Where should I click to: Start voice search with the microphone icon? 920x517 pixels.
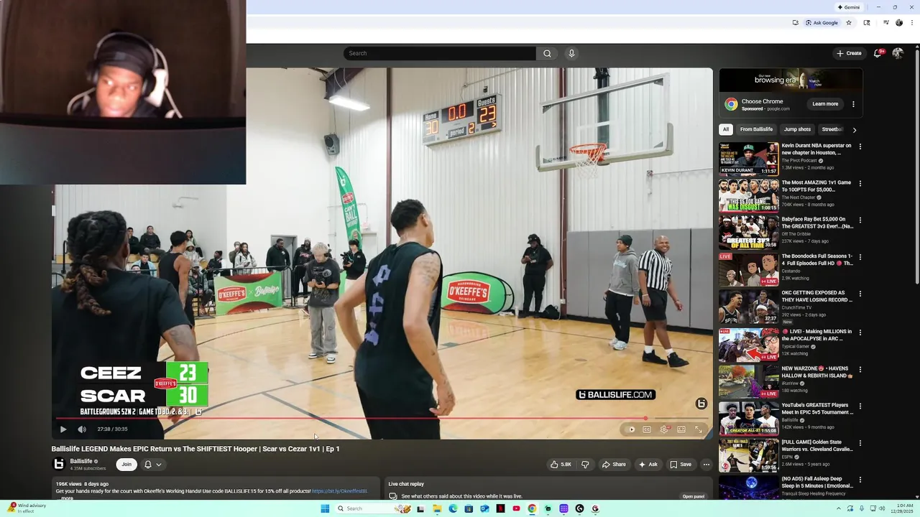point(571,53)
